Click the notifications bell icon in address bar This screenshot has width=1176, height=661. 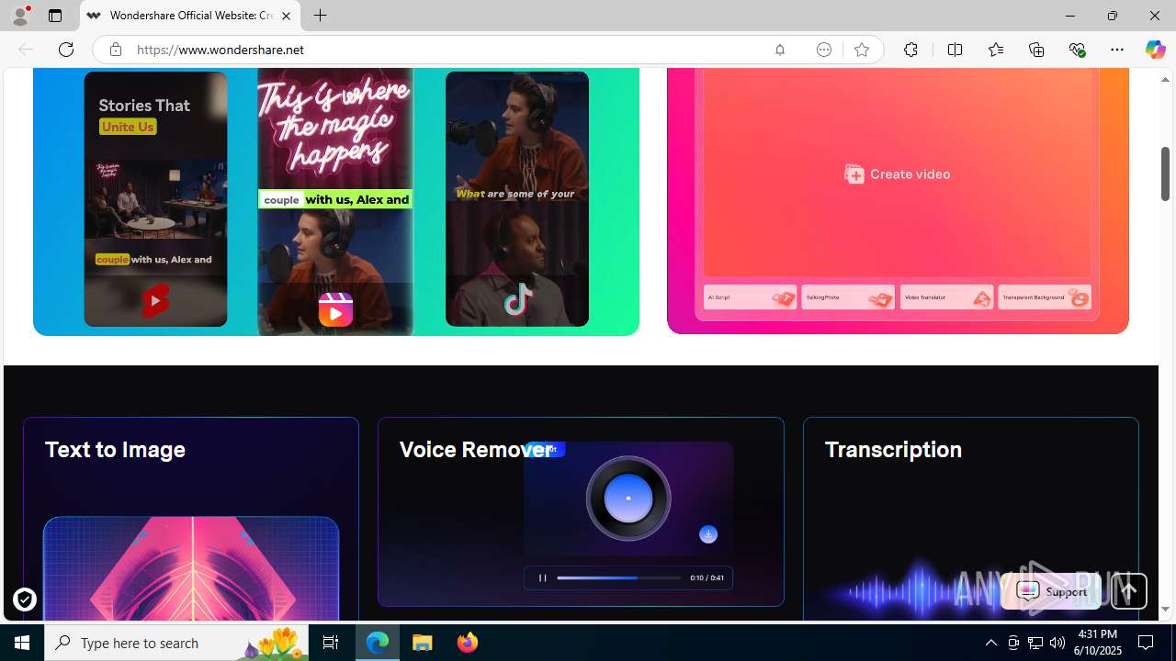coord(779,50)
